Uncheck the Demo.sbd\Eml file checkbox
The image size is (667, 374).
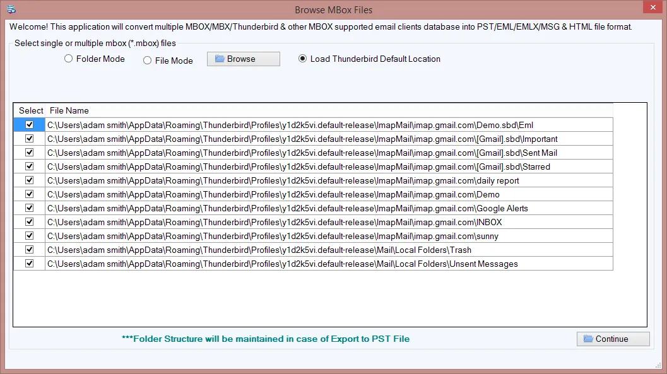coord(30,125)
